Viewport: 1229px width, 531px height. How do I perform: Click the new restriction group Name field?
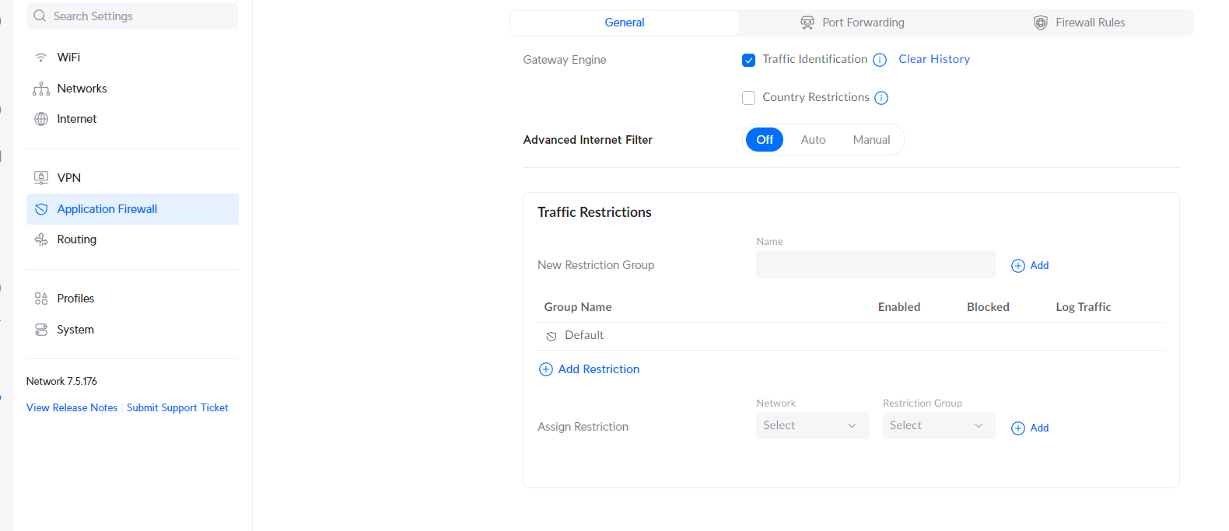875,264
